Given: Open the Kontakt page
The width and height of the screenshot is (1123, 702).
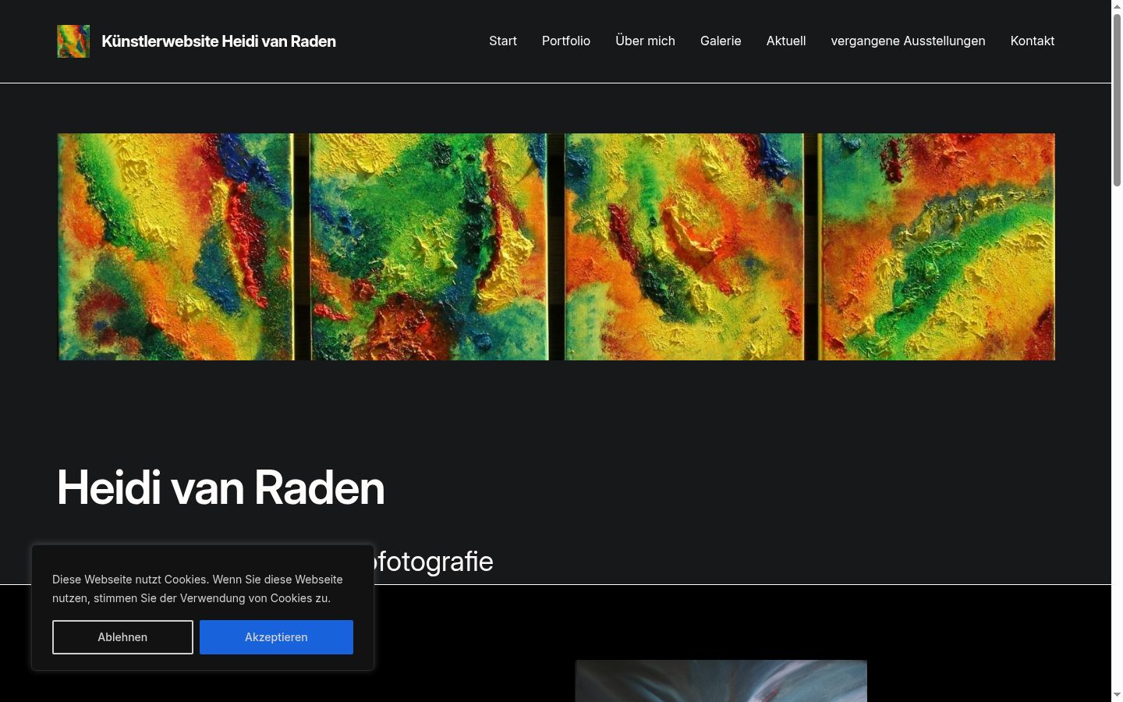Looking at the screenshot, I should [x=1033, y=41].
